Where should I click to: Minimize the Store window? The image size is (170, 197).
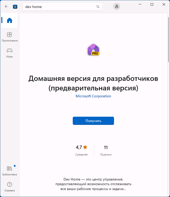140,4
